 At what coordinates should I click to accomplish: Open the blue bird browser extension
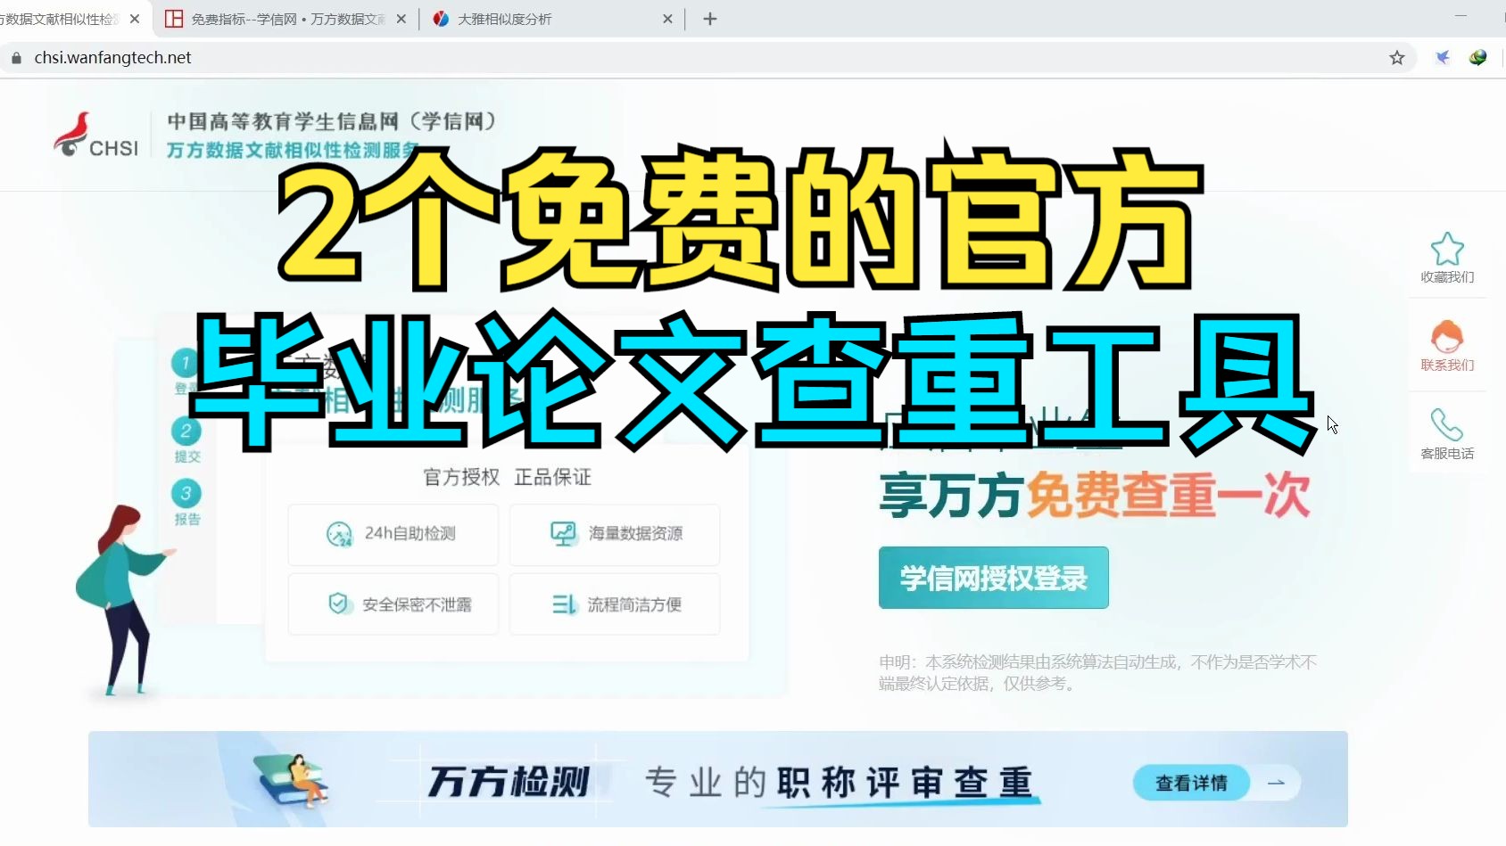click(1443, 58)
